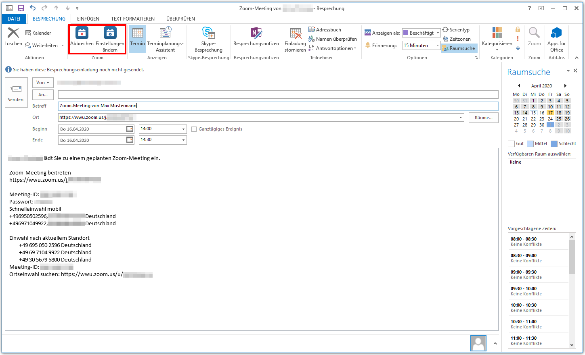Image resolution: width=585 pixels, height=355 pixels.
Task: Open Besprechungsnotizen in OneNote
Action: point(256,33)
